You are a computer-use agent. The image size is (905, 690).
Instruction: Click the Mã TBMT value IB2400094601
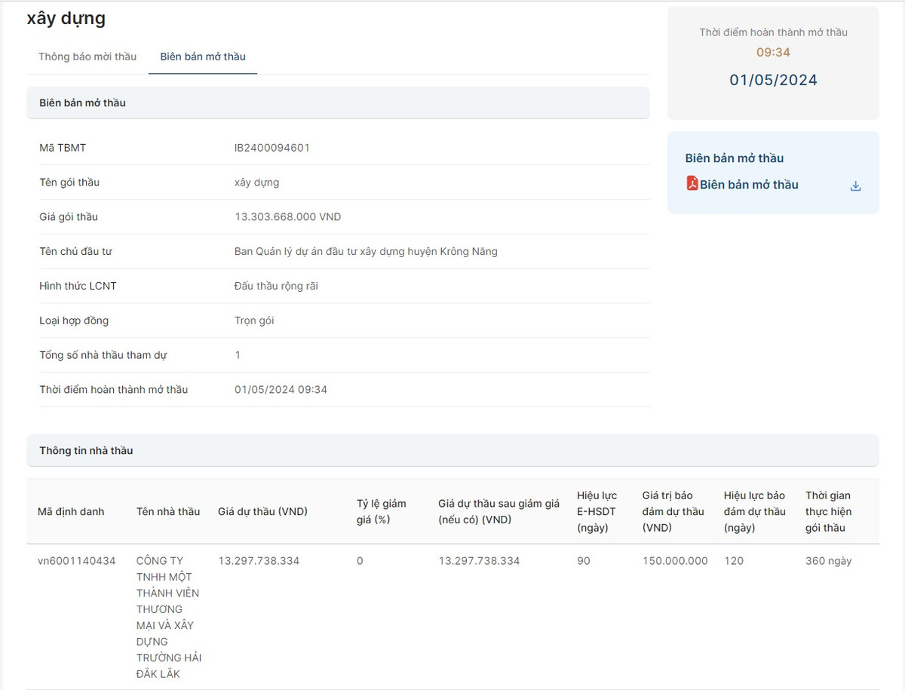coord(272,148)
